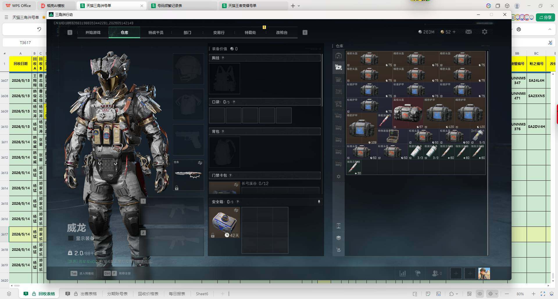This screenshot has height=299, width=558.
Task: Toggle WPS eye protection mode icon
Action: click(480, 294)
